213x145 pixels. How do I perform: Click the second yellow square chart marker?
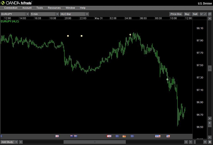tap(81, 36)
